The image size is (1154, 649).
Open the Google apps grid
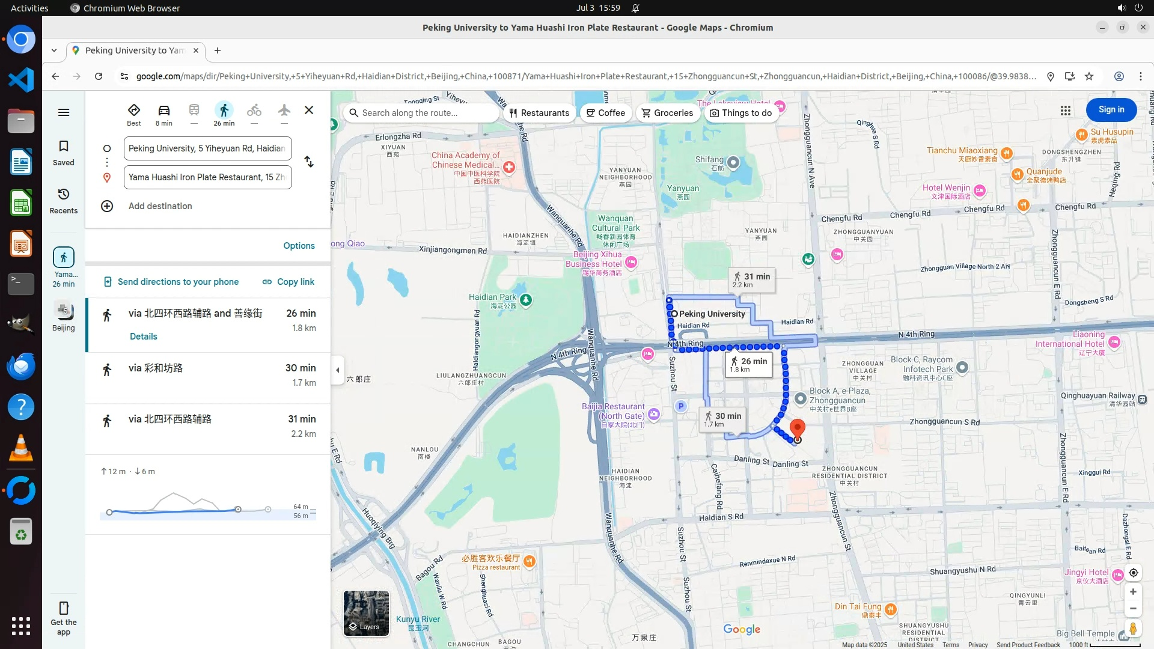click(1065, 111)
